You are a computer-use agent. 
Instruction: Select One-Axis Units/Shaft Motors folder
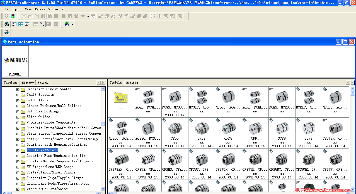click(64, 128)
